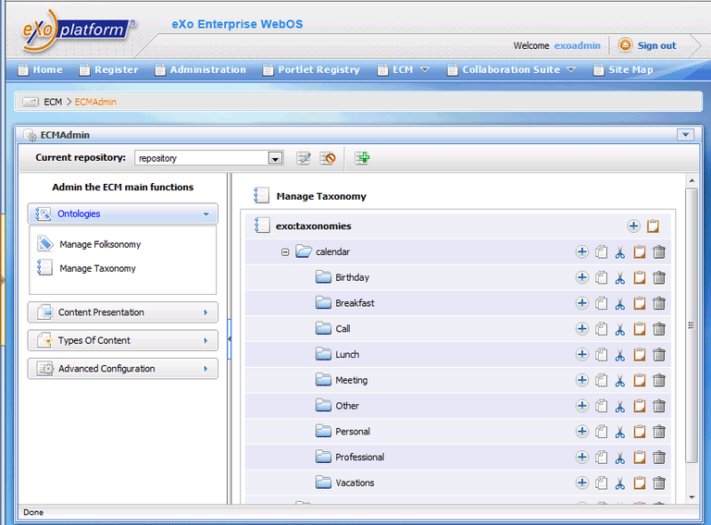Add sub-taxonomy to Professional
Viewport: 711px width, 525px height.
tap(581, 458)
